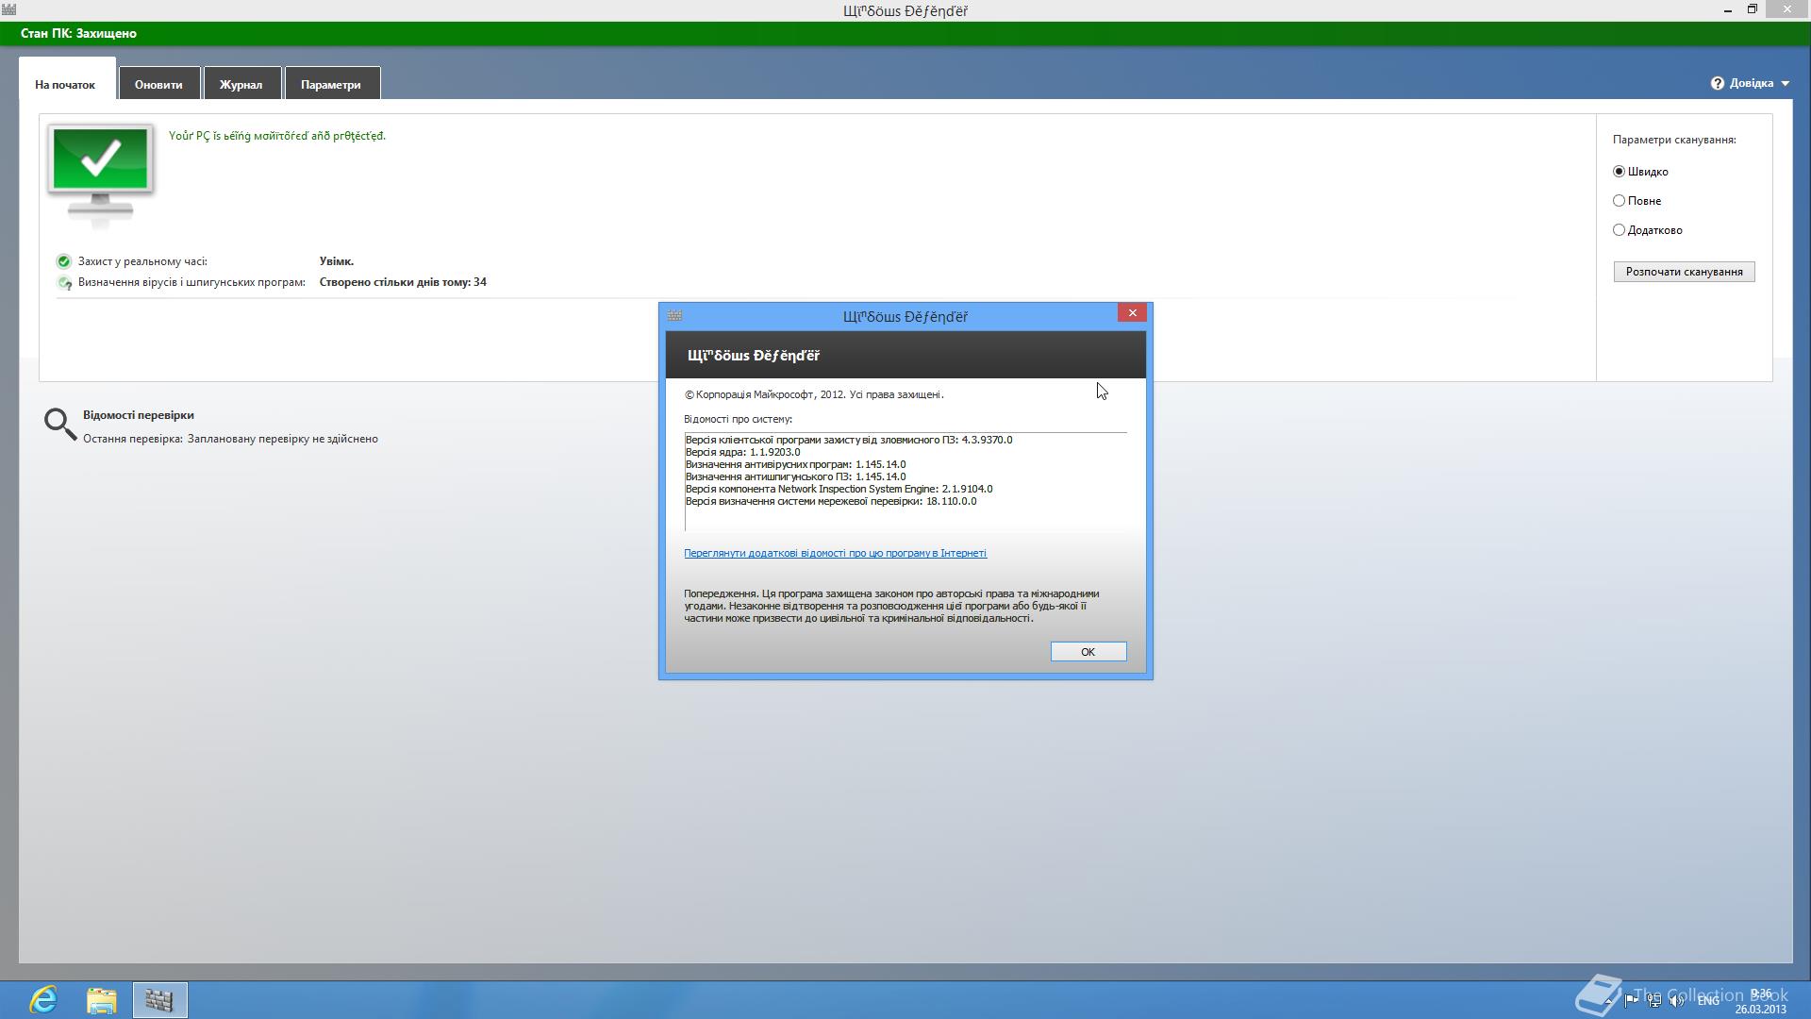The height and width of the screenshot is (1019, 1811).
Task: Click the taskbar clock and date
Action: 1760,1001
